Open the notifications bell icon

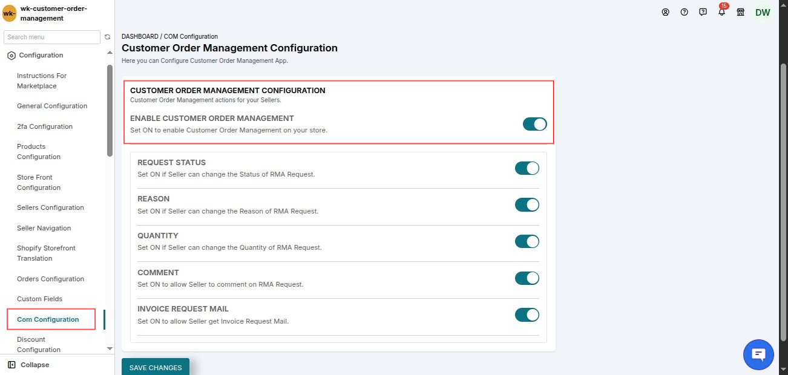721,12
